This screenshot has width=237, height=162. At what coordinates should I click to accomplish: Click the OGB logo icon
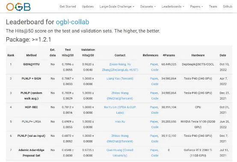pyautogui.click(x=18, y=7)
